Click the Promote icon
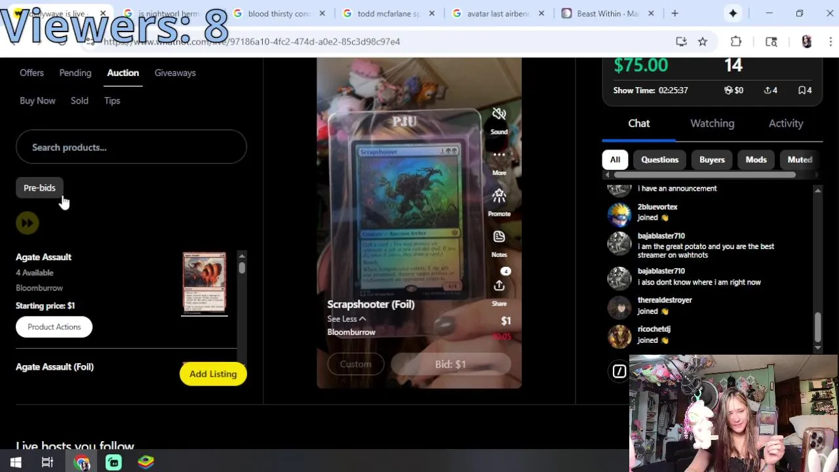The height and width of the screenshot is (472, 839). pyautogui.click(x=499, y=196)
